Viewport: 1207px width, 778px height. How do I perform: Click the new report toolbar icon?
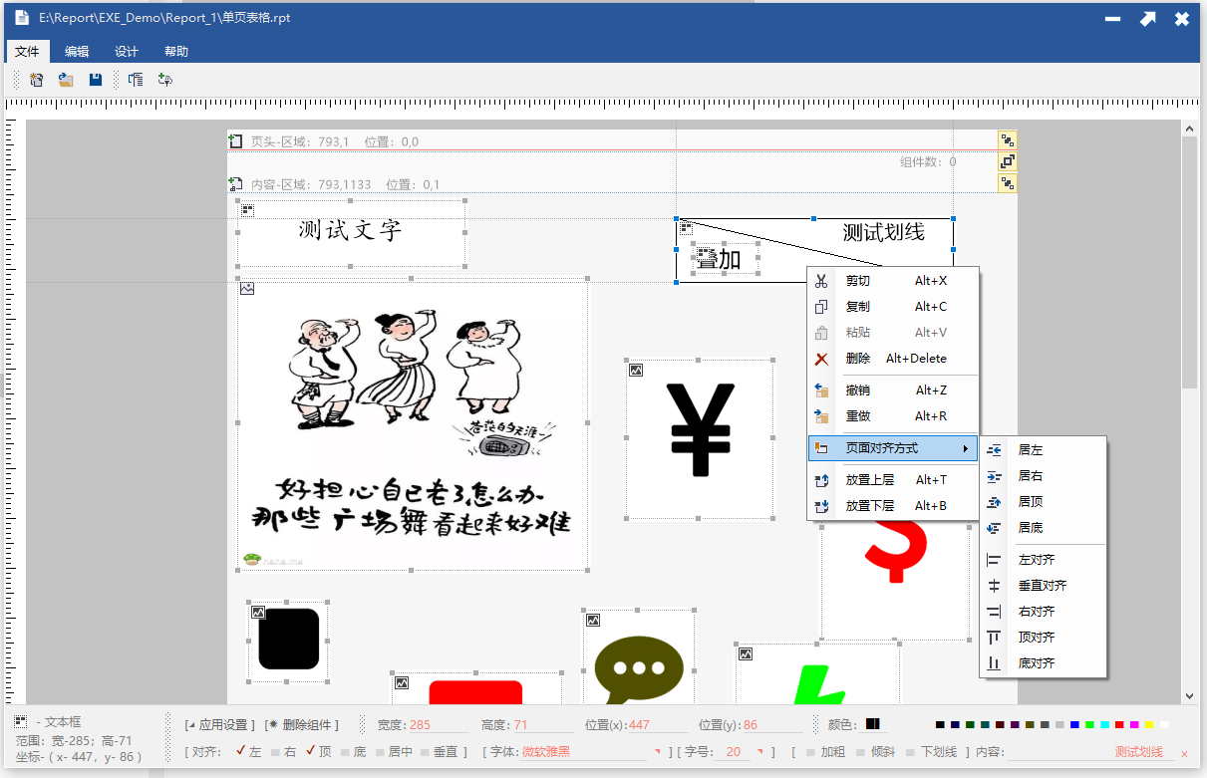(x=36, y=80)
